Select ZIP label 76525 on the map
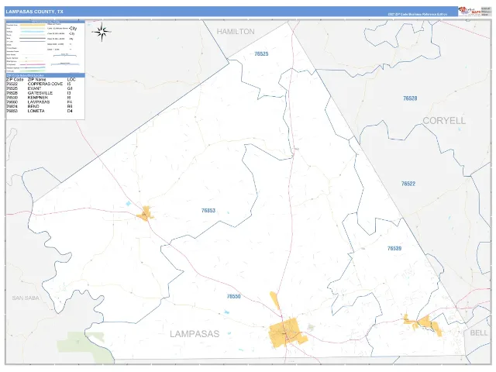Image resolution: width=496 pixels, height=372 pixels. 261,54
